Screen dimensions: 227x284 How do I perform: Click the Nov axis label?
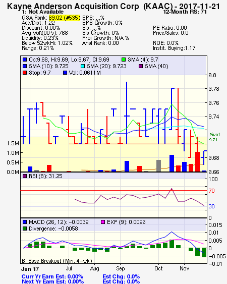pos(185,268)
